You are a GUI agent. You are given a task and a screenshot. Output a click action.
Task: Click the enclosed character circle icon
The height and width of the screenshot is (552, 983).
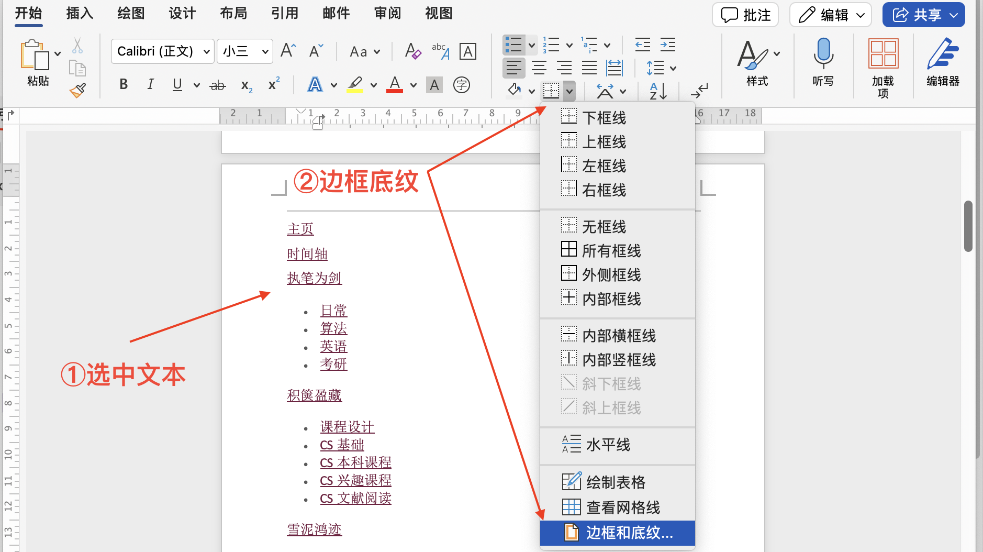[462, 85]
